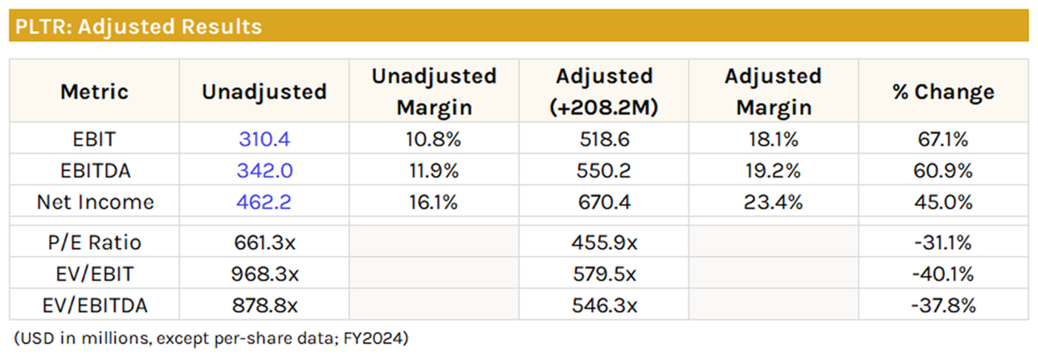Viewport: 1038px width, 355px height.
Task: Open the blue 462.2 Net Income value
Action: point(264,202)
